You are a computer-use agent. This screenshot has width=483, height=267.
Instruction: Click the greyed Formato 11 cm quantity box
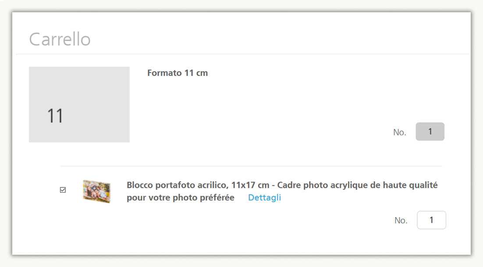point(430,131)
